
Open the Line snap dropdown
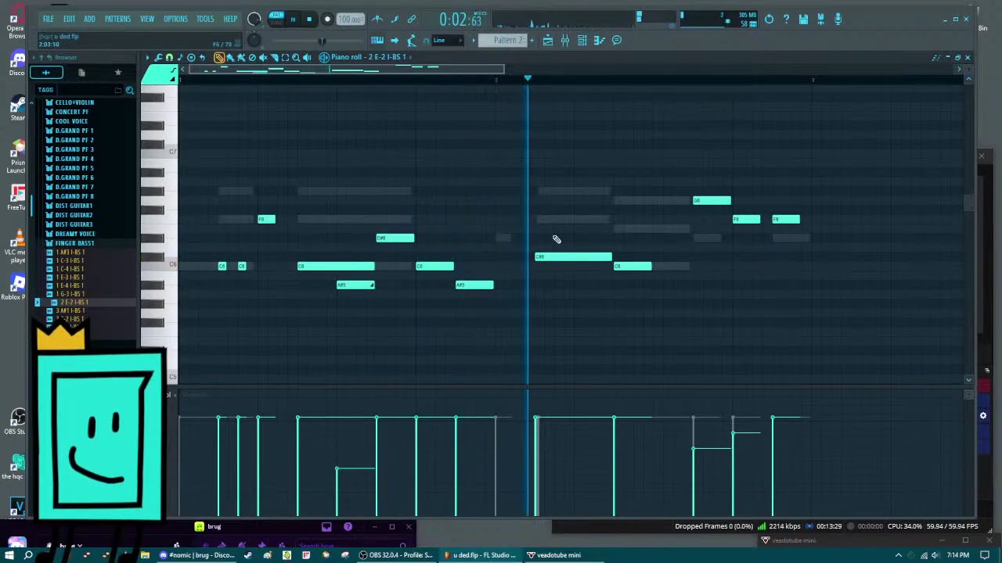447,40
